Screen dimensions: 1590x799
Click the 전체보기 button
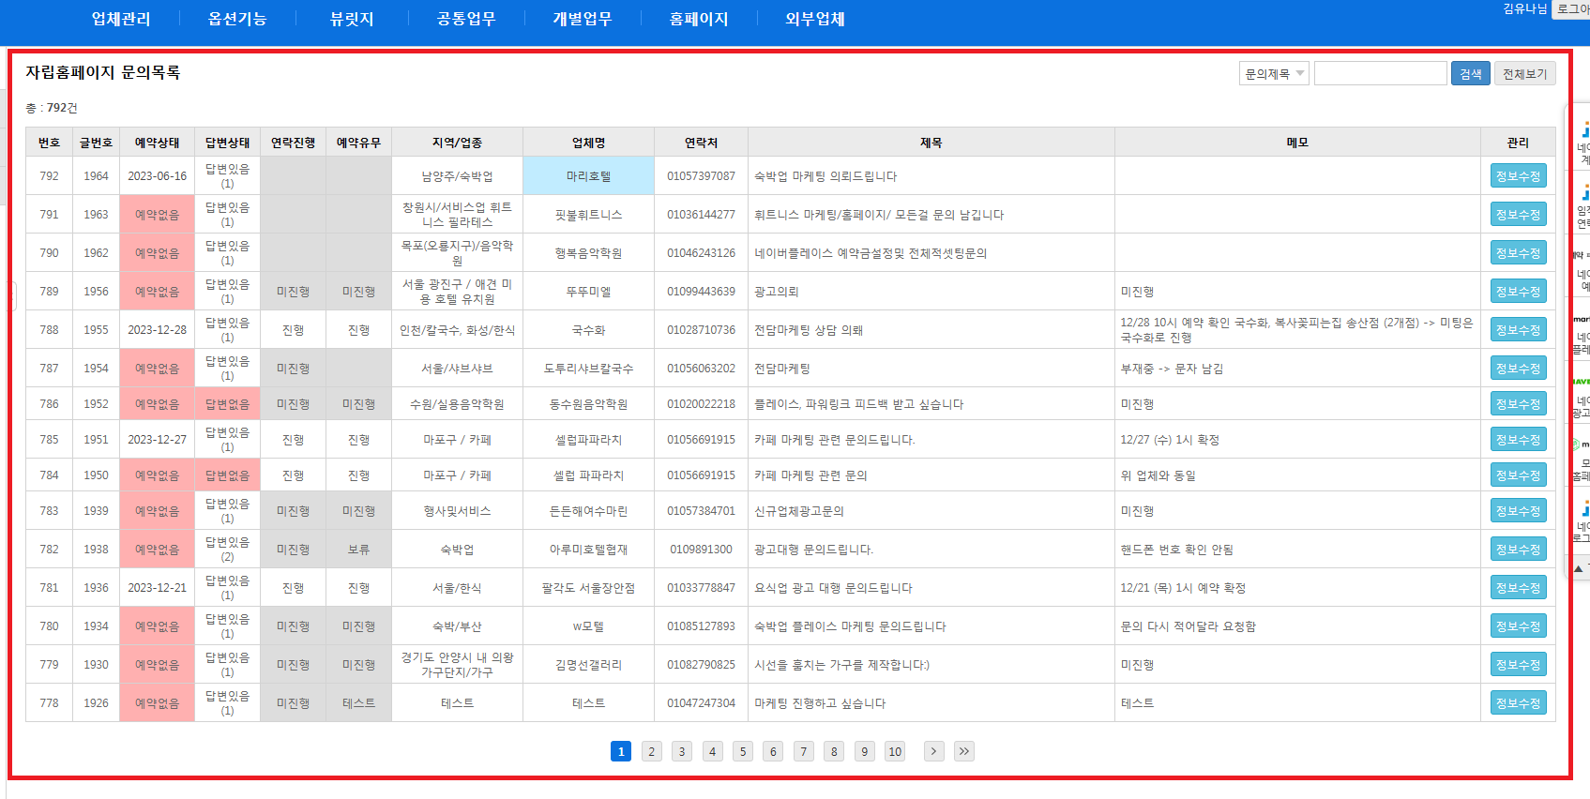(1524, 74)
